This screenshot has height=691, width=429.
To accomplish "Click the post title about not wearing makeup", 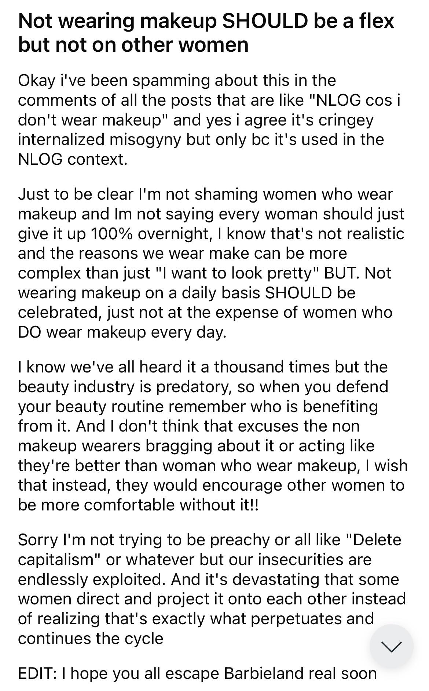I will (206, 33).
